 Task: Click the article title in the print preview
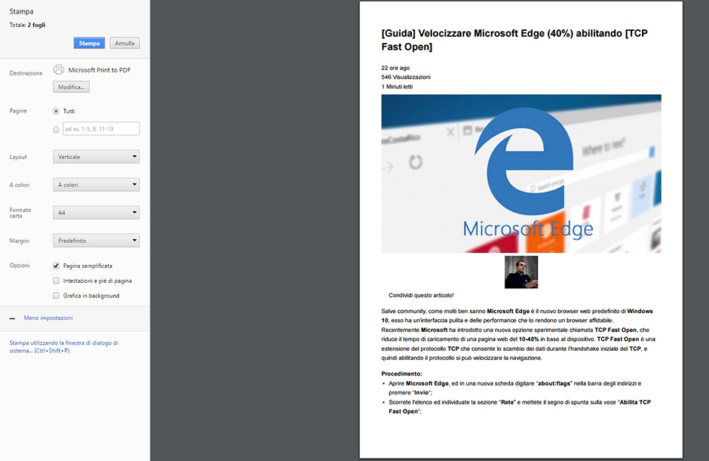pyautogui.click(x=514, y=40)
